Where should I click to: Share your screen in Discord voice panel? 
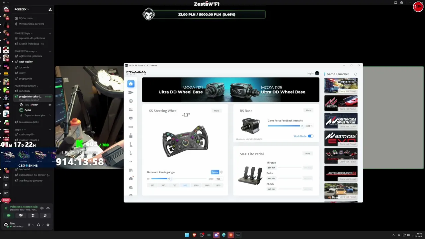(x=21, y=215)
